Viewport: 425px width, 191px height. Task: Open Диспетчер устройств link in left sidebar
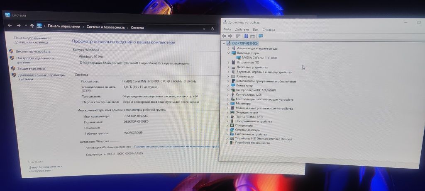click(33, 51)
